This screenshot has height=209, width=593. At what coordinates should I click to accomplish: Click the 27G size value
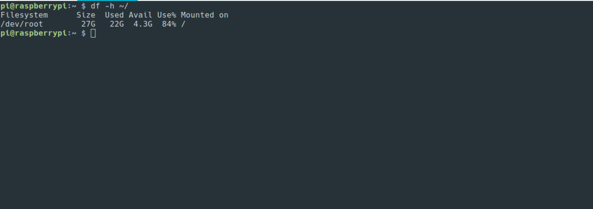(88, 24)
